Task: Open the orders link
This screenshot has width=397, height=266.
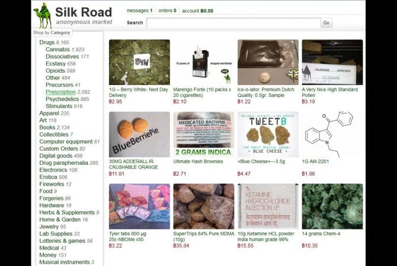Action: [167, 11]
